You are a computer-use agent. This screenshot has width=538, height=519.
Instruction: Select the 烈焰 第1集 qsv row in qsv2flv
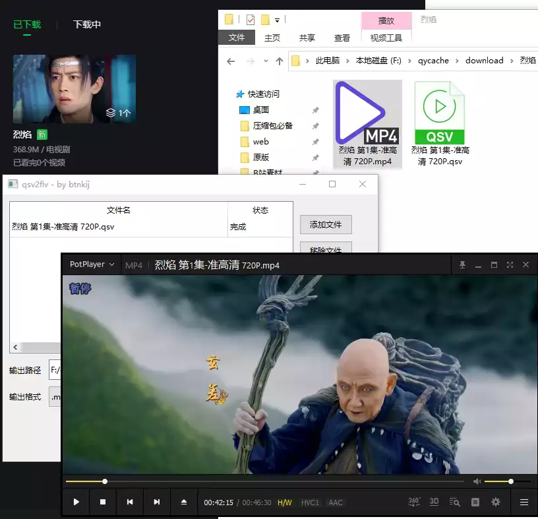[x=151, y=227]
